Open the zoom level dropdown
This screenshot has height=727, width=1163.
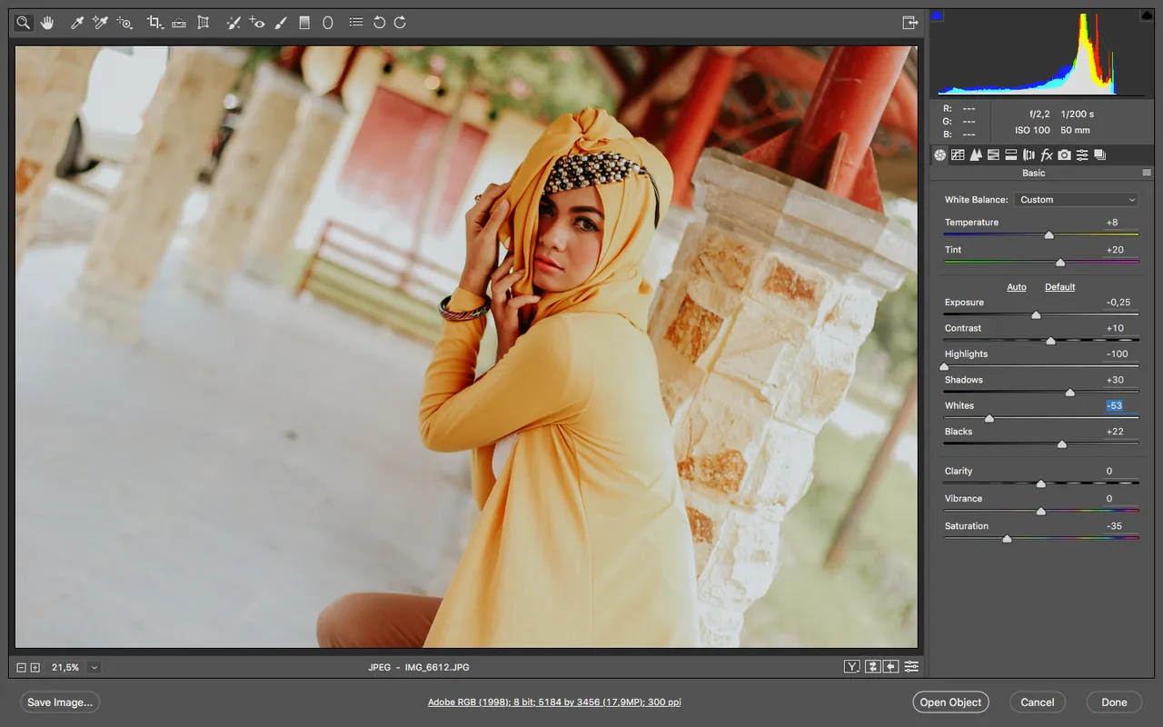click(x=94, y=667)
